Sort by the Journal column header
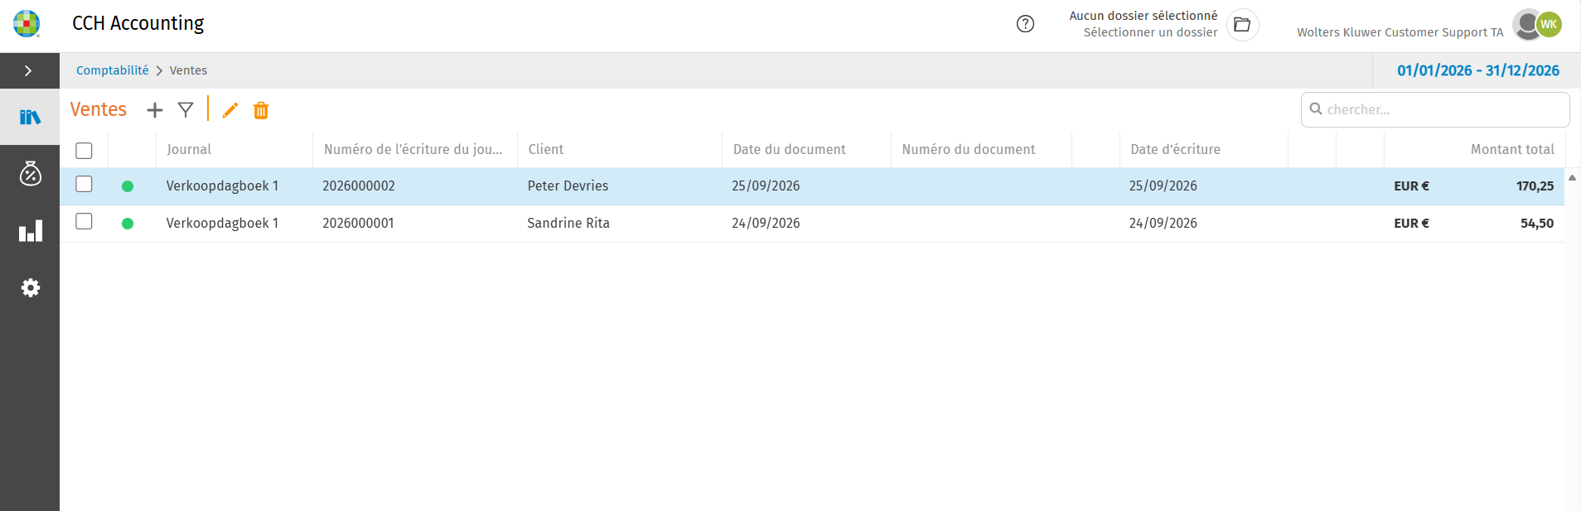The height and width of the screenshot is (511, 1581). (189, 149)
